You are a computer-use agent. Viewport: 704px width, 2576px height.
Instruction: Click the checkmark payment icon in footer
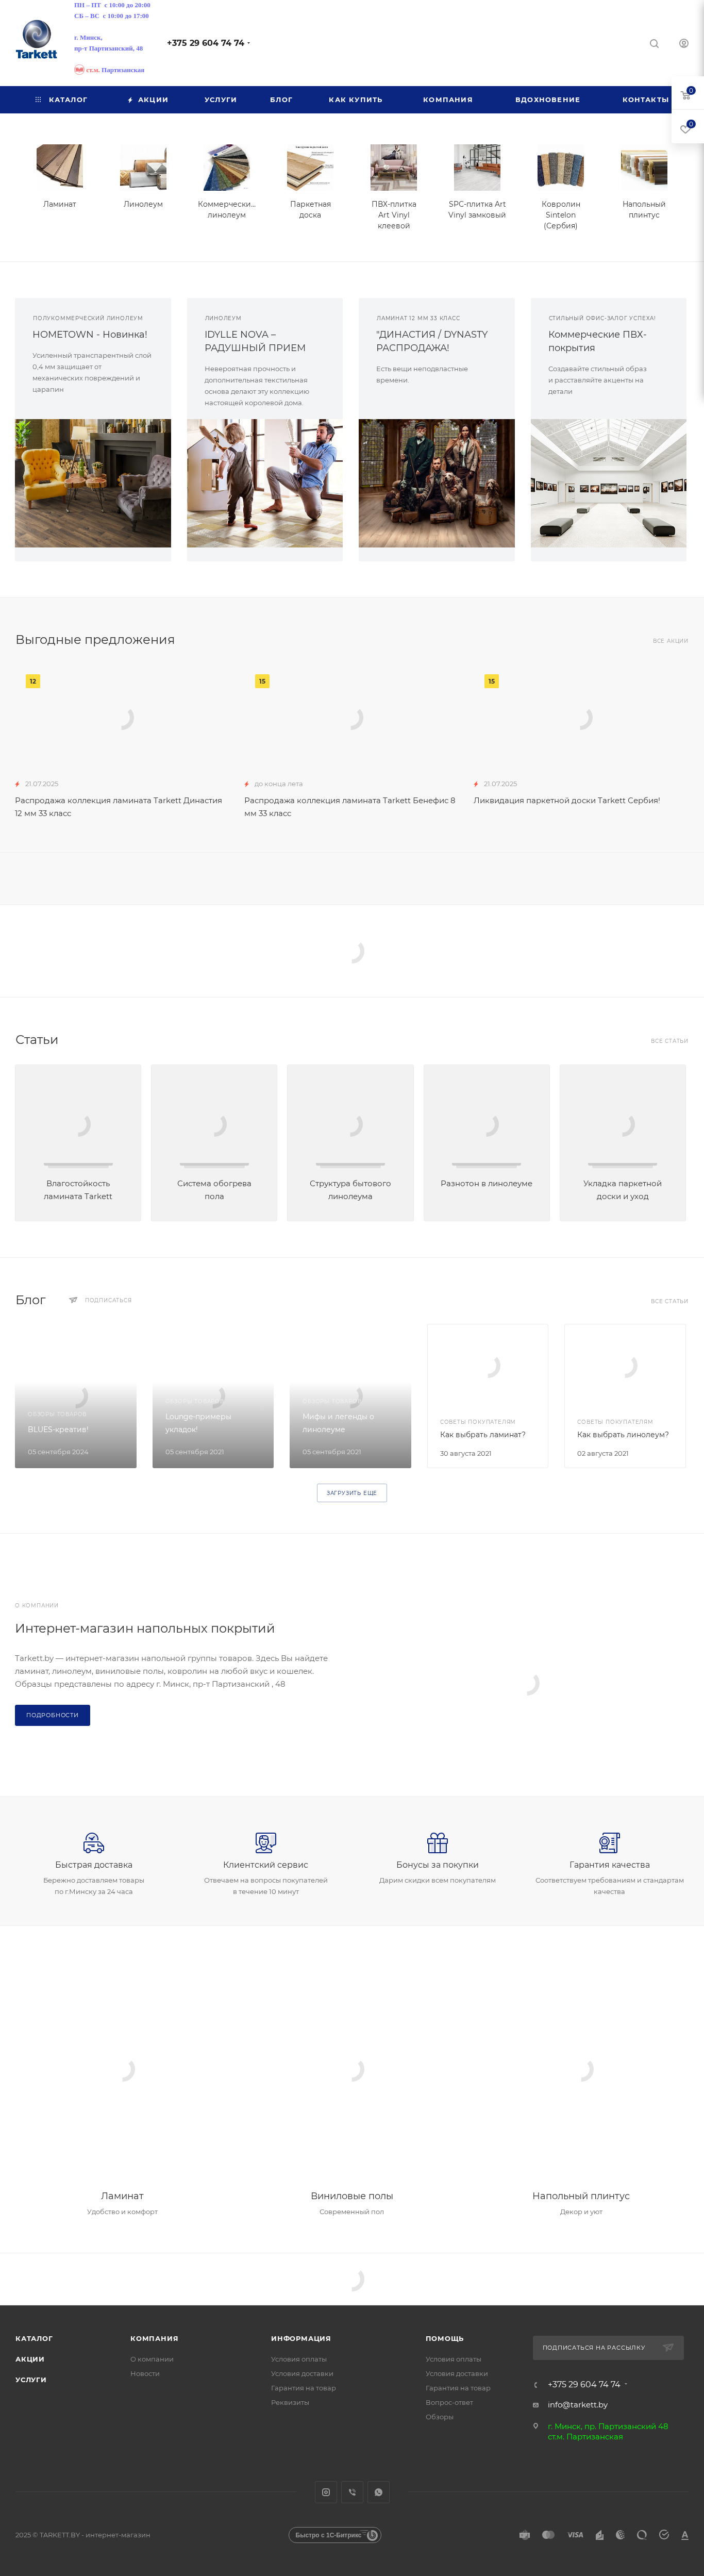(x=664, y=2535)
